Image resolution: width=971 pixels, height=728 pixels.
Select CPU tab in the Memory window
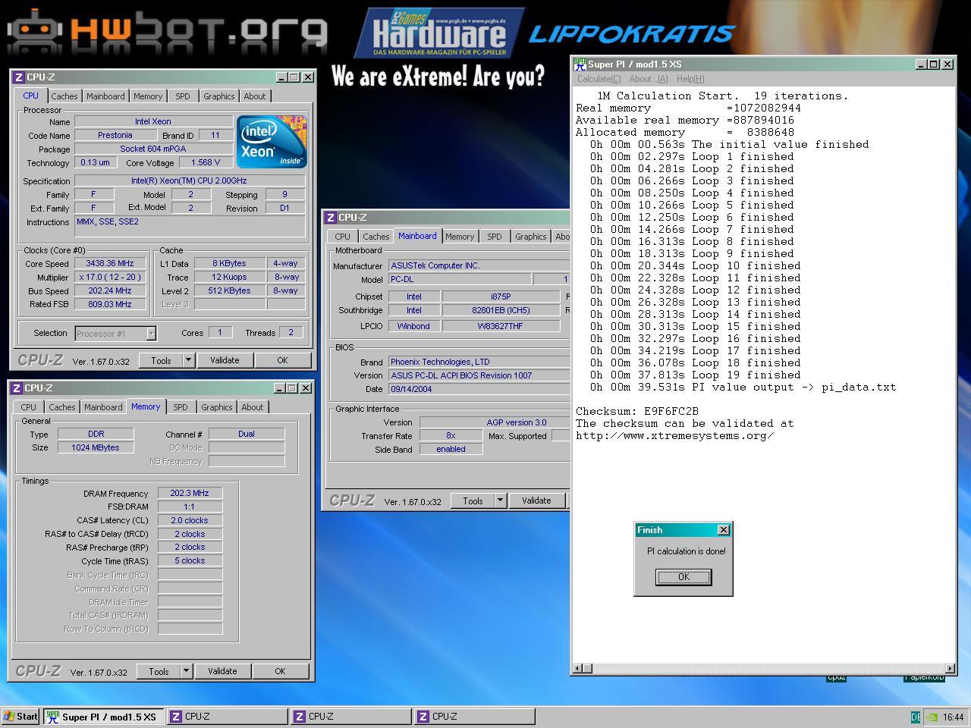coord(29,407)
